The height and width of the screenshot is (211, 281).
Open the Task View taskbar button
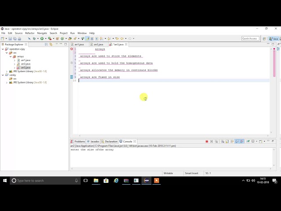coord(86,181)
